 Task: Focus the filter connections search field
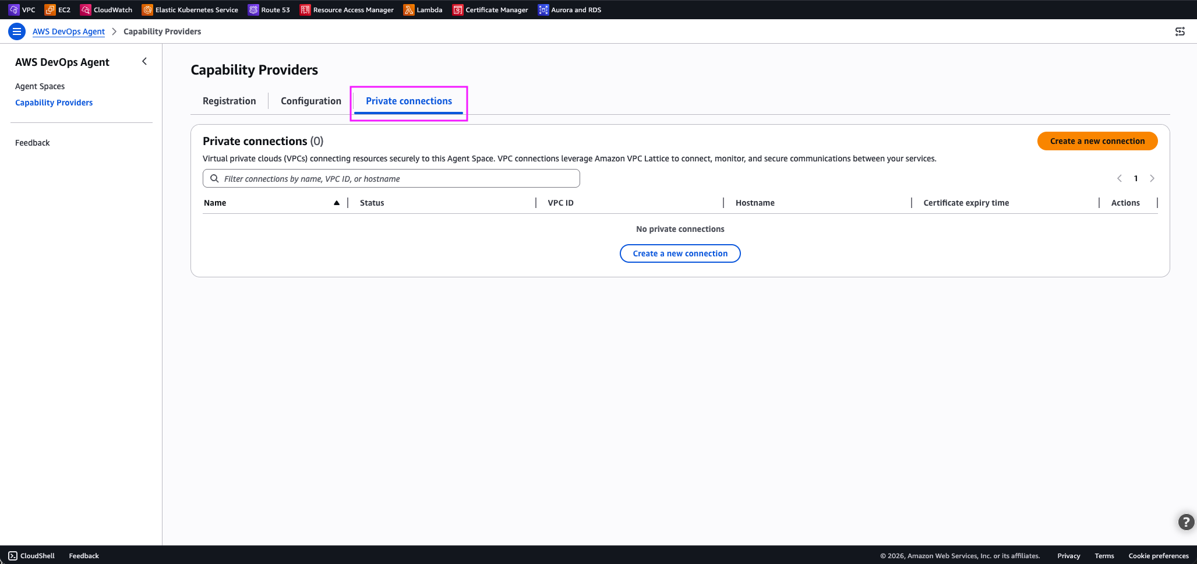tap(391, 178)
